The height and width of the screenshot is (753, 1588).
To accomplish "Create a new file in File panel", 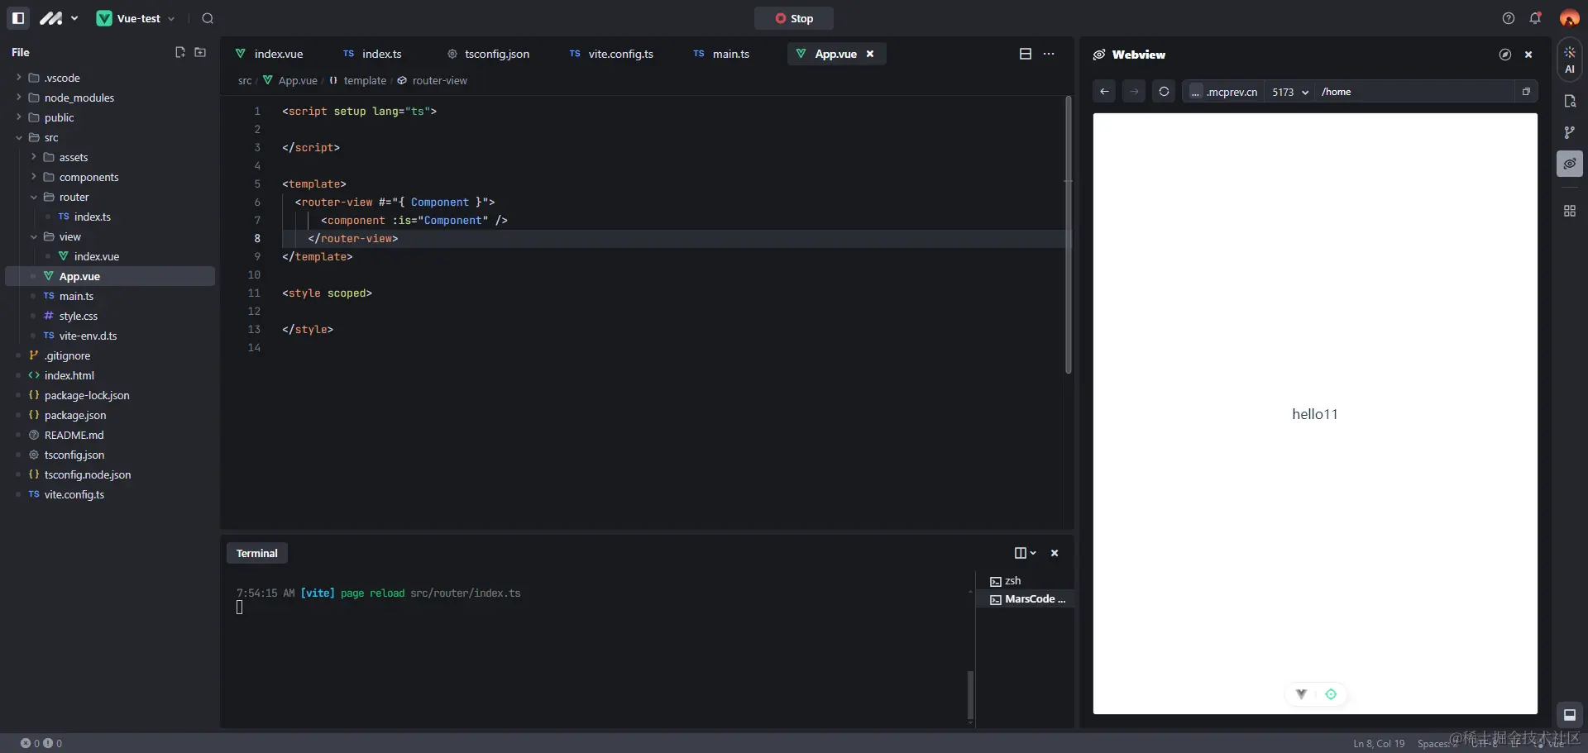I will click(180, 52).
